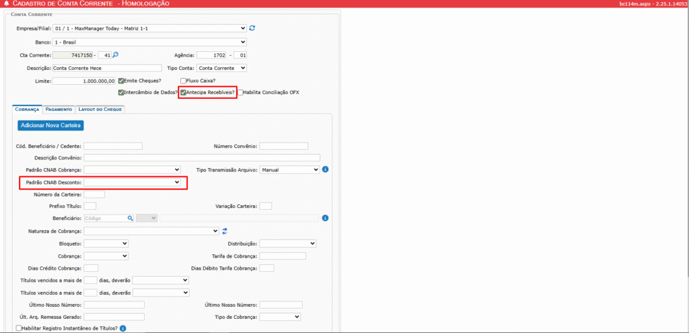Switch to the Pagamento tab
The width and height of the screenshot is (689, 333).
pos(59,109)
